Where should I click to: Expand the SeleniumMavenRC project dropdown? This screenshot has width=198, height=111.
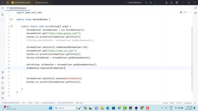[22, 2]
